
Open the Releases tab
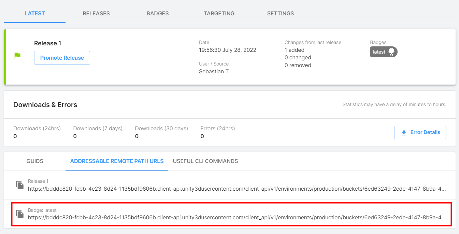[x=96, y=14]
